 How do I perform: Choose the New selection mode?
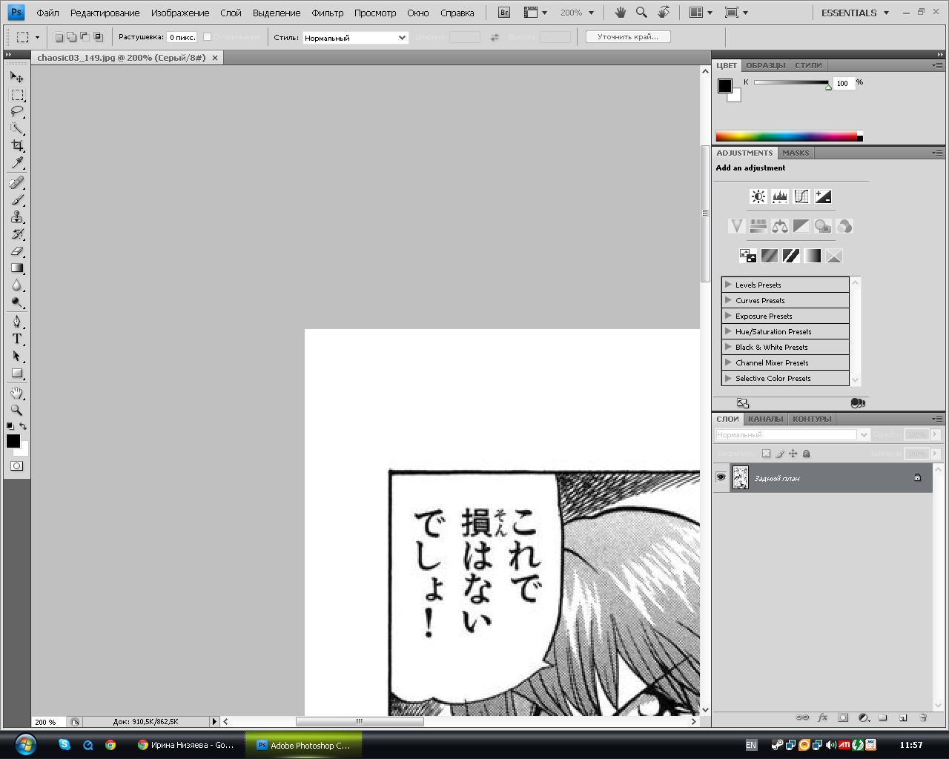point(59,37)
